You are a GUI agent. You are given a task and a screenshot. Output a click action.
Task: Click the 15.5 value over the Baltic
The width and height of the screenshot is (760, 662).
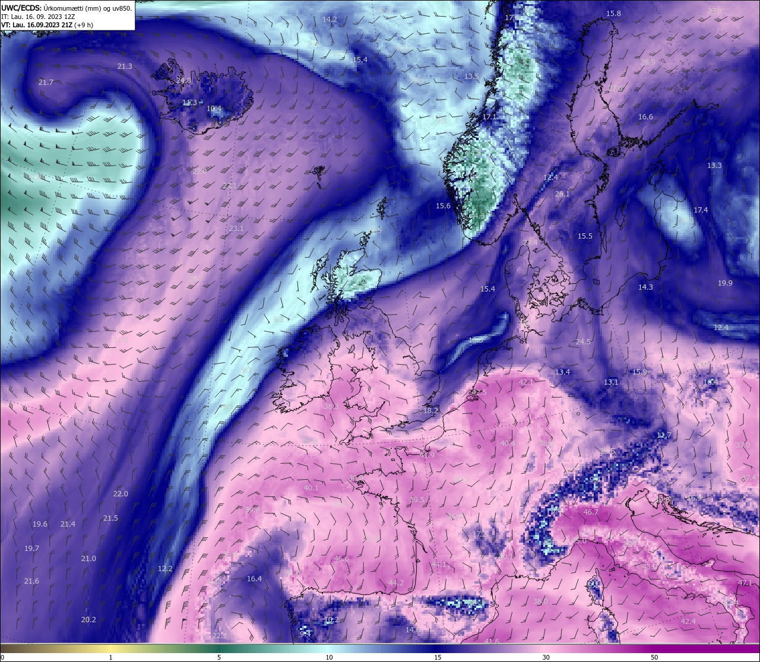(585, 236)
